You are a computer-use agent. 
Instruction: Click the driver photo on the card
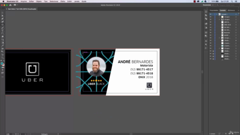[x=96, y=66]
